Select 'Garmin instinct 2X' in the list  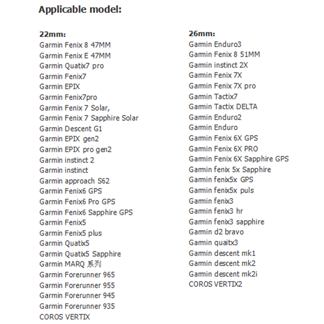[x=218, y=65]
